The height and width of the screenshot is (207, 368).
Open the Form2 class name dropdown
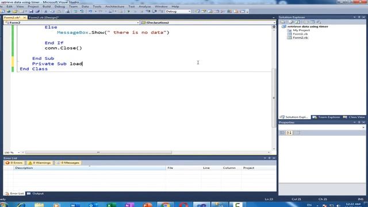137,22
